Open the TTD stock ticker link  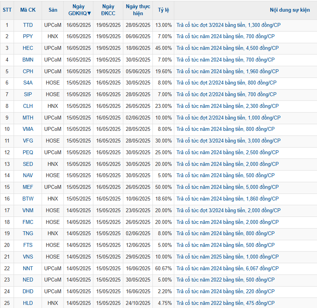pos(28,25)
